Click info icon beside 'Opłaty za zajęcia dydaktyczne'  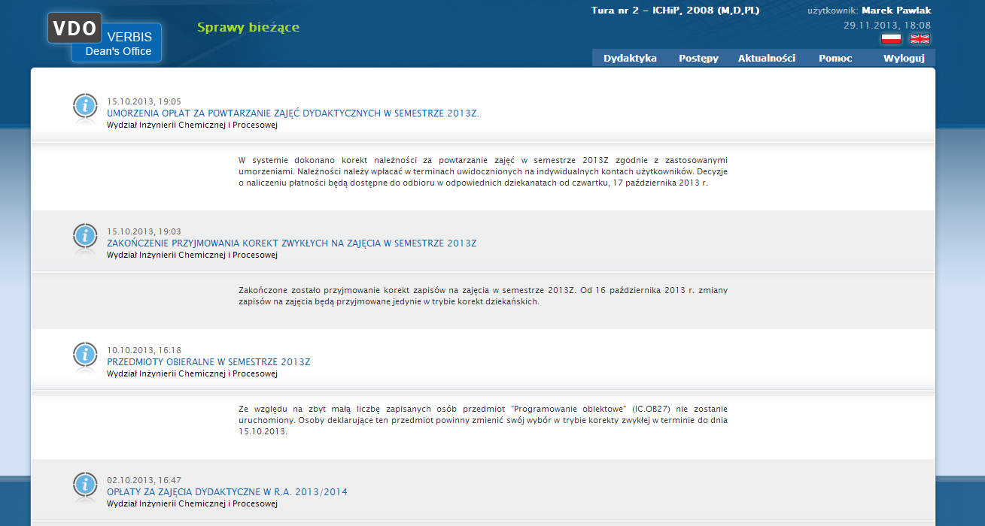pos(85,486)
